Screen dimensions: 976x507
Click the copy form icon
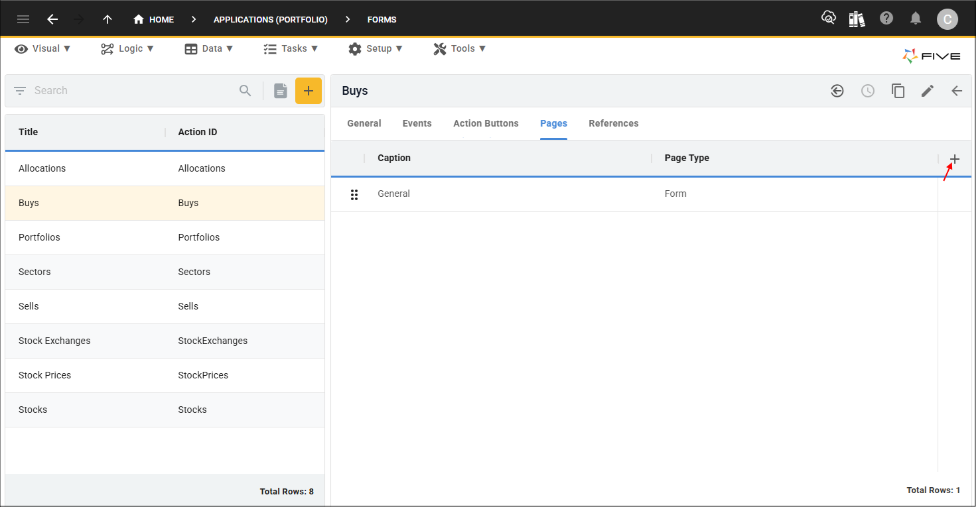[898, 91]
